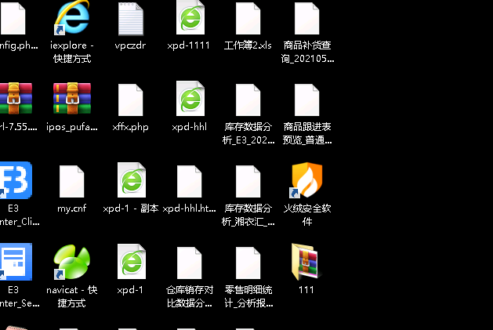This screenshot has width=493, height=330.
Task: Click the xffx.php file icon
Action: (x=130, y=100)
